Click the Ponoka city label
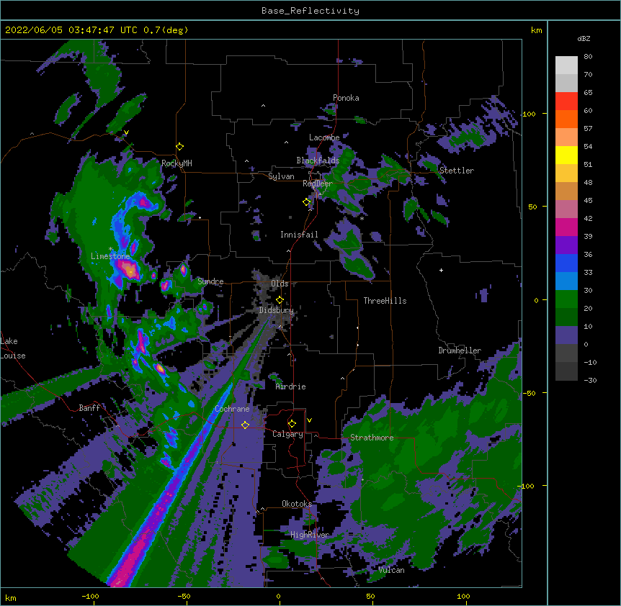 coord(346,98)
